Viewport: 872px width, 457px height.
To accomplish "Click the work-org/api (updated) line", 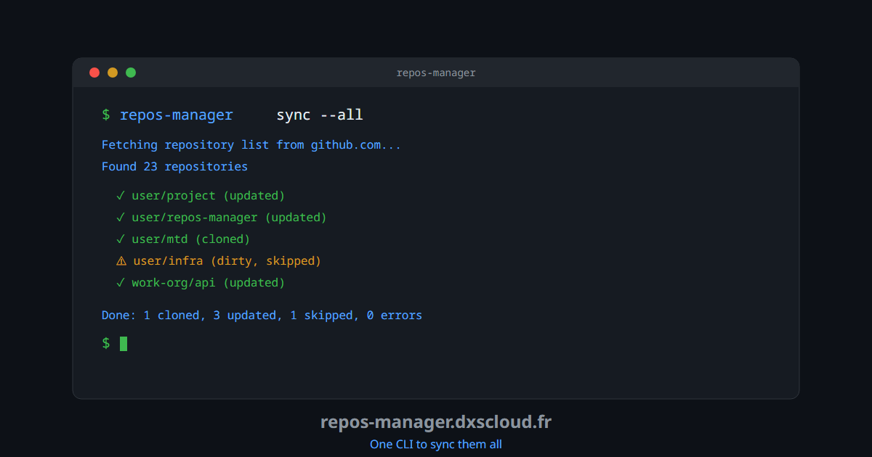I will pyautogui.click(x=201, y=283).
